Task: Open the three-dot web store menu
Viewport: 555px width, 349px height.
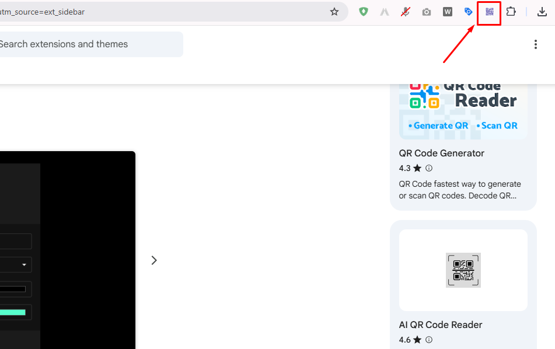Action: (x=536, y=44)
